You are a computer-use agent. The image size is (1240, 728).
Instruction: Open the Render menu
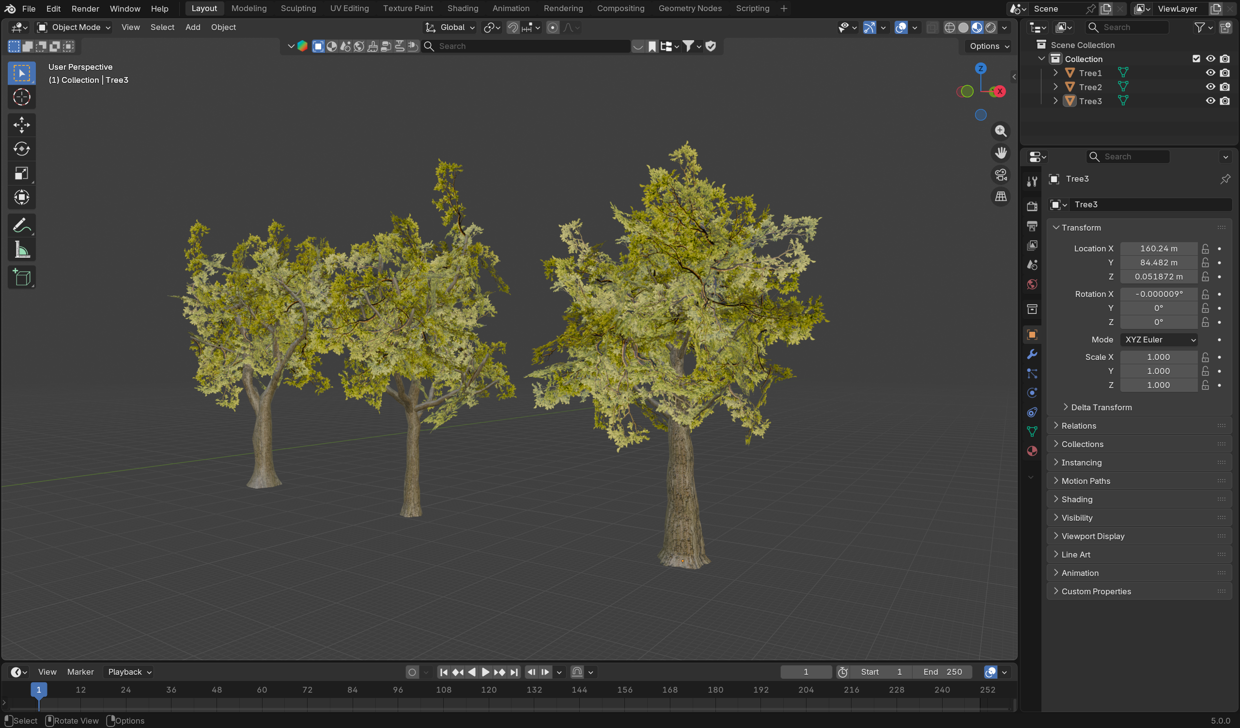coord(85,8)
